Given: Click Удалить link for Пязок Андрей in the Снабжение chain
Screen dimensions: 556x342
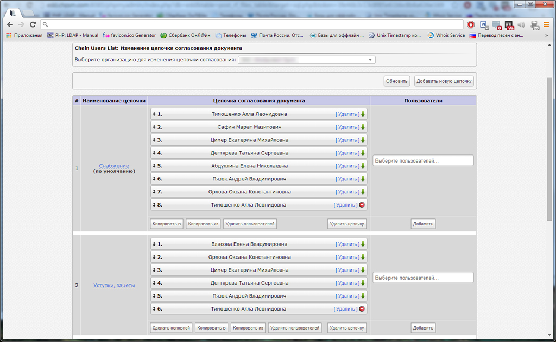Looking at the screenshot, I should coord(347,179).
